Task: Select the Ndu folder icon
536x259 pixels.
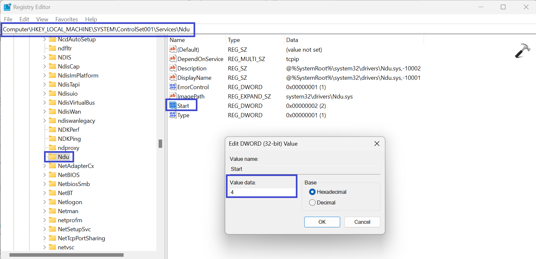Action: [52, 157]
